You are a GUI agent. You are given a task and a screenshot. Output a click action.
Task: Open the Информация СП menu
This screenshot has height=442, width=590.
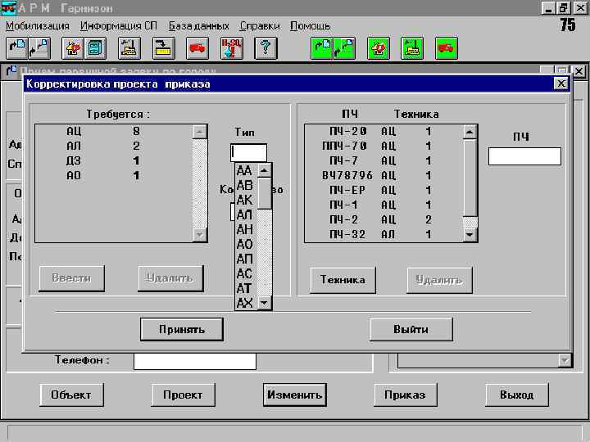119,26
